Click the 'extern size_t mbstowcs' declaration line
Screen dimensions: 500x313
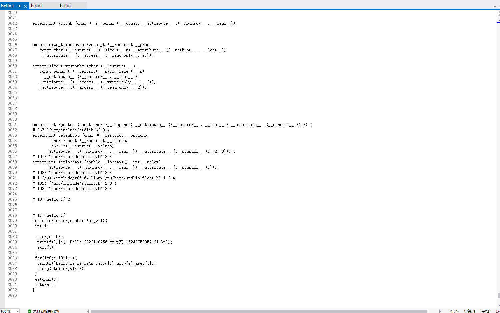coord(92,45)
